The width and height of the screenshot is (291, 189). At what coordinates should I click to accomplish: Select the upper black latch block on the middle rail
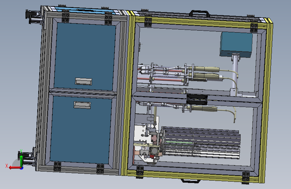[197, 97]
